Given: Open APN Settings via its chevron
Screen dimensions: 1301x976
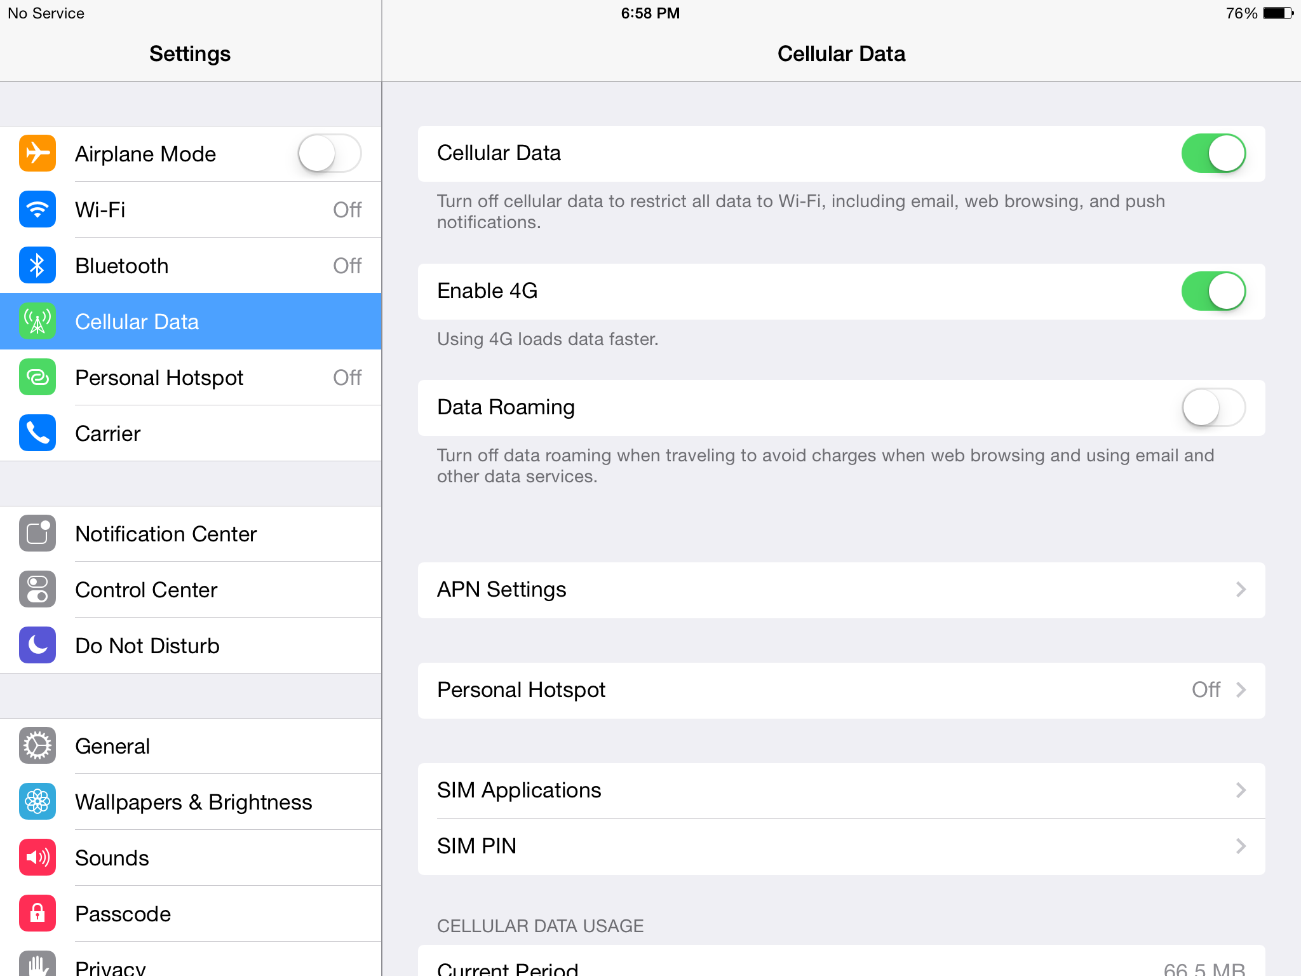Looking at the screenshot, I should [1240, 590].
